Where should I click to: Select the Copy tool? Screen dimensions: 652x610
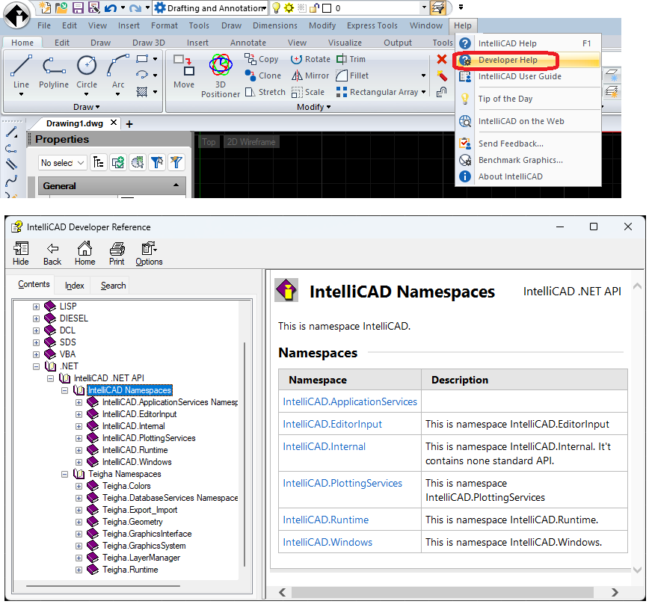(x=262, y=60)
